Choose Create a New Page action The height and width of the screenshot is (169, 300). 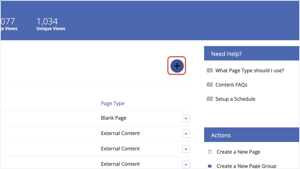238,152
